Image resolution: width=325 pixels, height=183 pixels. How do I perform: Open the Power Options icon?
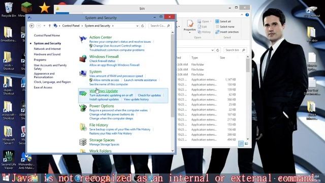(x=83, y=108)
